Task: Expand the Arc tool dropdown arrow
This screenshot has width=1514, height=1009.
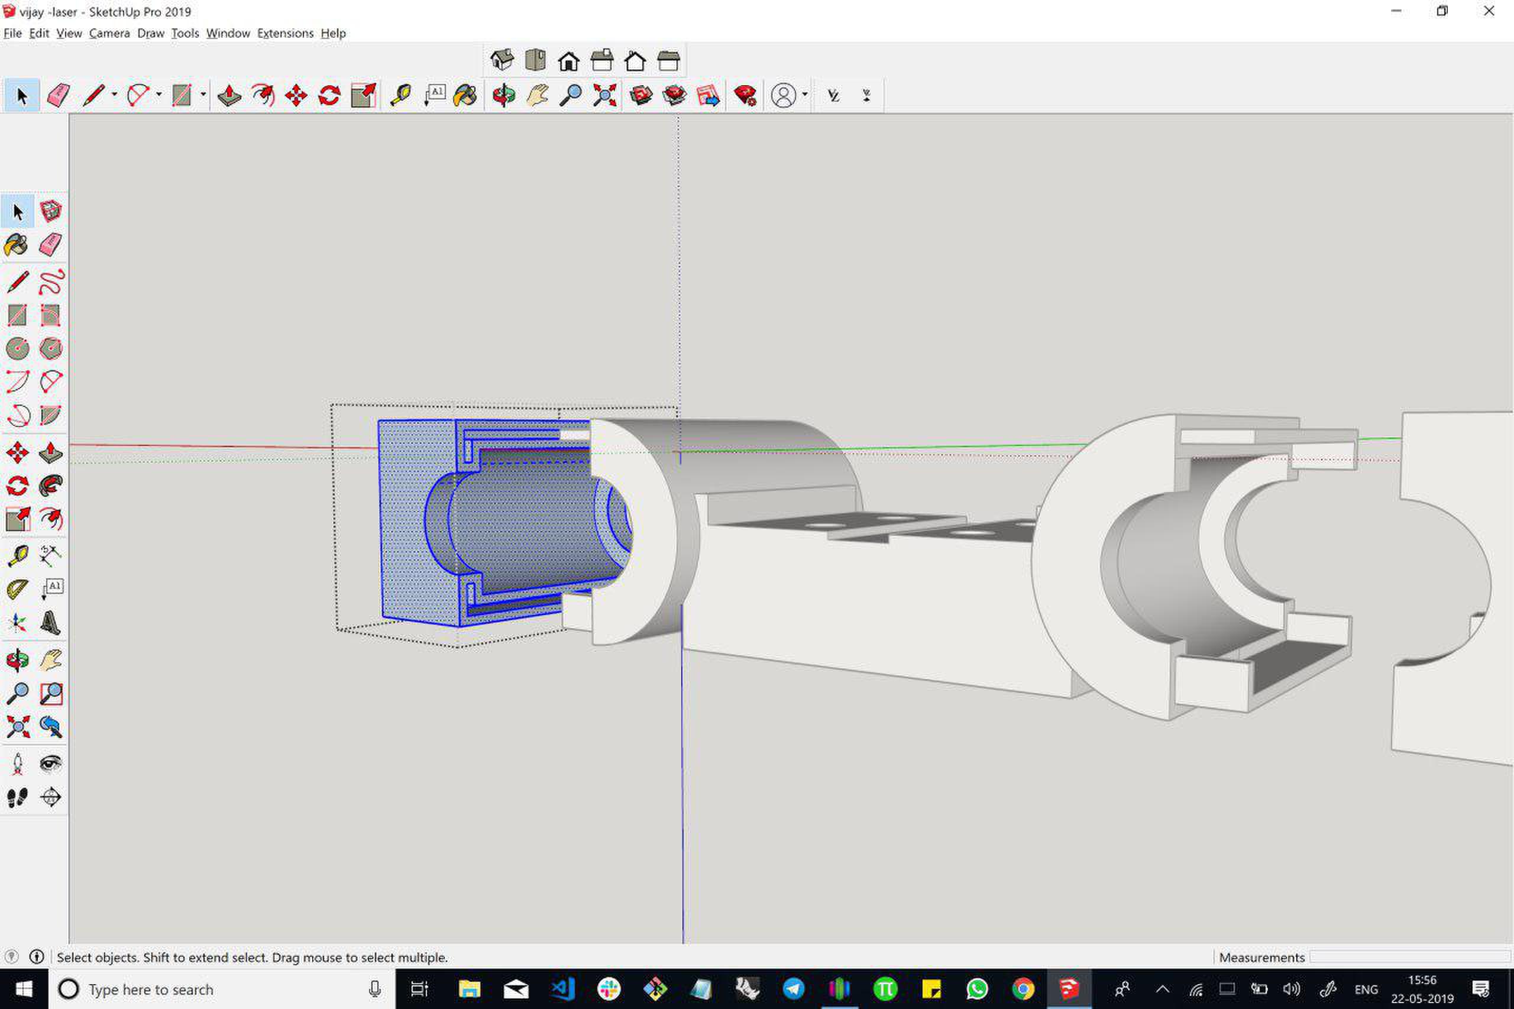Action: tap(159, 95)
